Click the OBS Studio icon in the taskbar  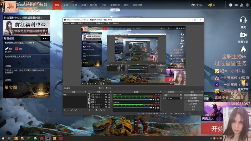(x=48, y=138)
